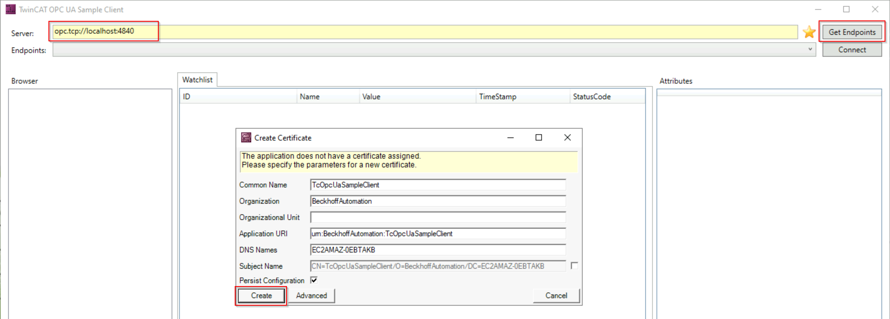Click the Organization input field
This screenshot has width=890, height=319.
pos(438,201)
